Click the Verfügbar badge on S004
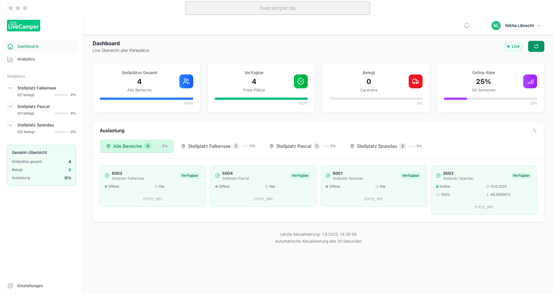 click(x=300, y=175)
